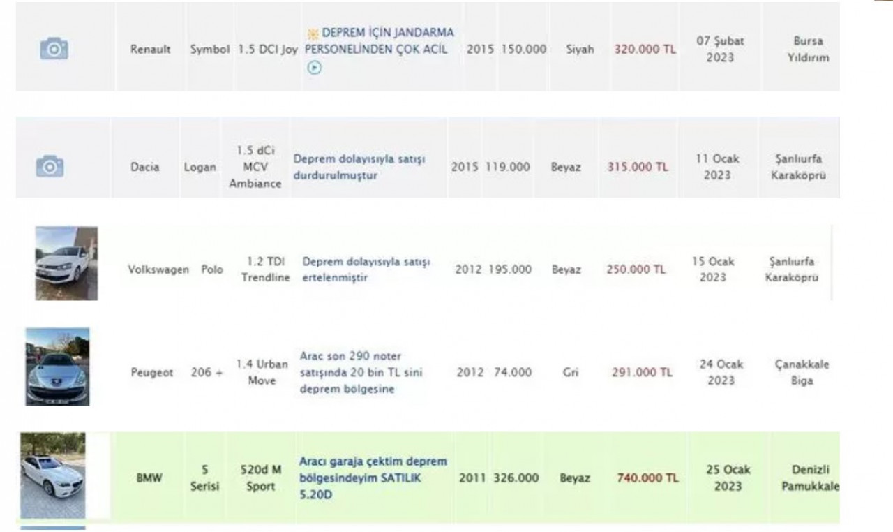Click the '326.000' kilometer value
Image resolution: width=893 pixels, height=532 pixels.
click(516, 479)
